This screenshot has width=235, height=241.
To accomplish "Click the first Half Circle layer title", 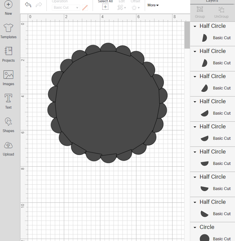I will point(213,26).
